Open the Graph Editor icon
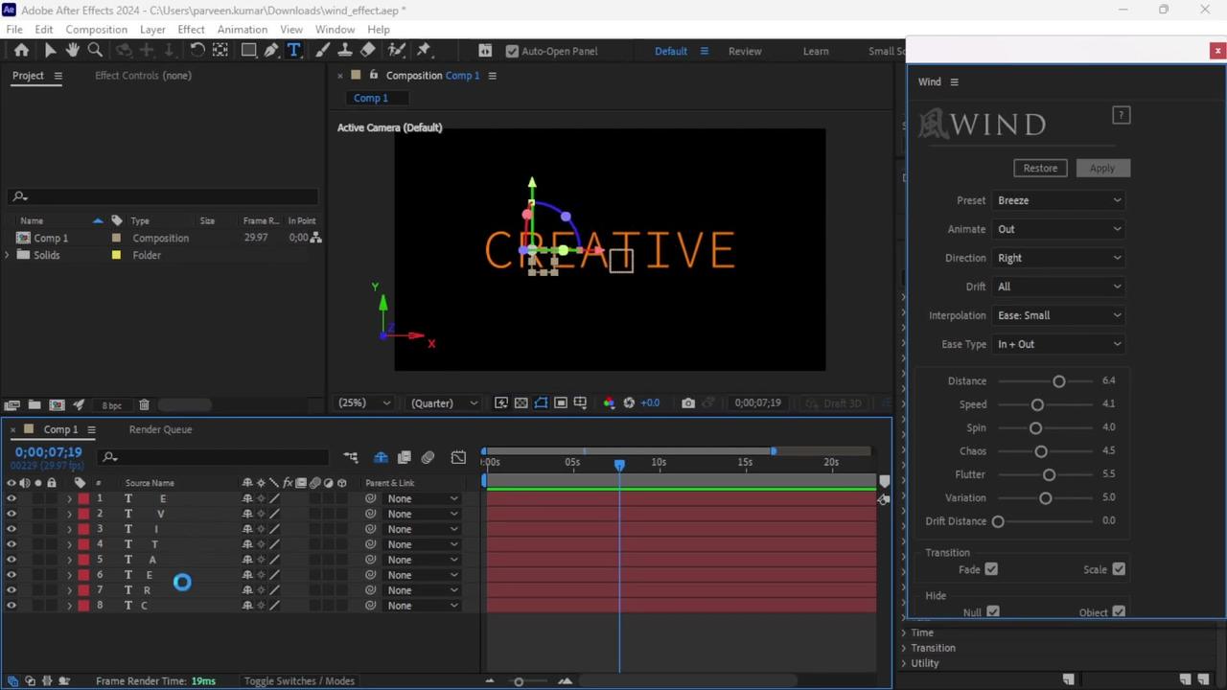 point(458,457)
